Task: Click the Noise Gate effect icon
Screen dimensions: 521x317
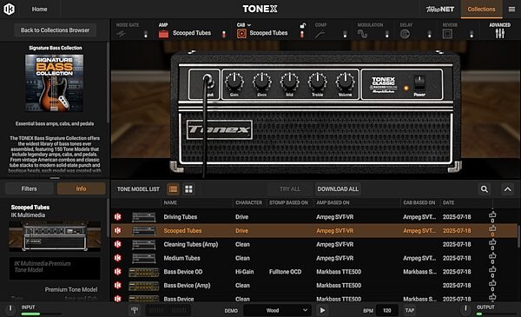Action: click(x=122, y=34)
